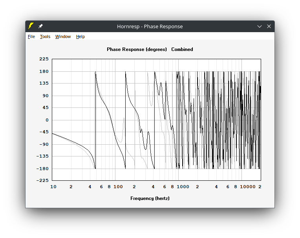
Task: Toggle the pin window icon in titlebar
Action: [40, 26]
